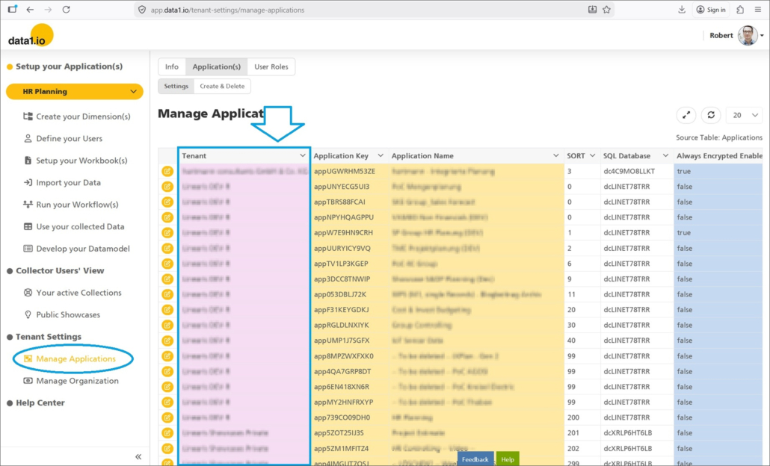Open the Tenant column filter dropdown

(303, 156)
